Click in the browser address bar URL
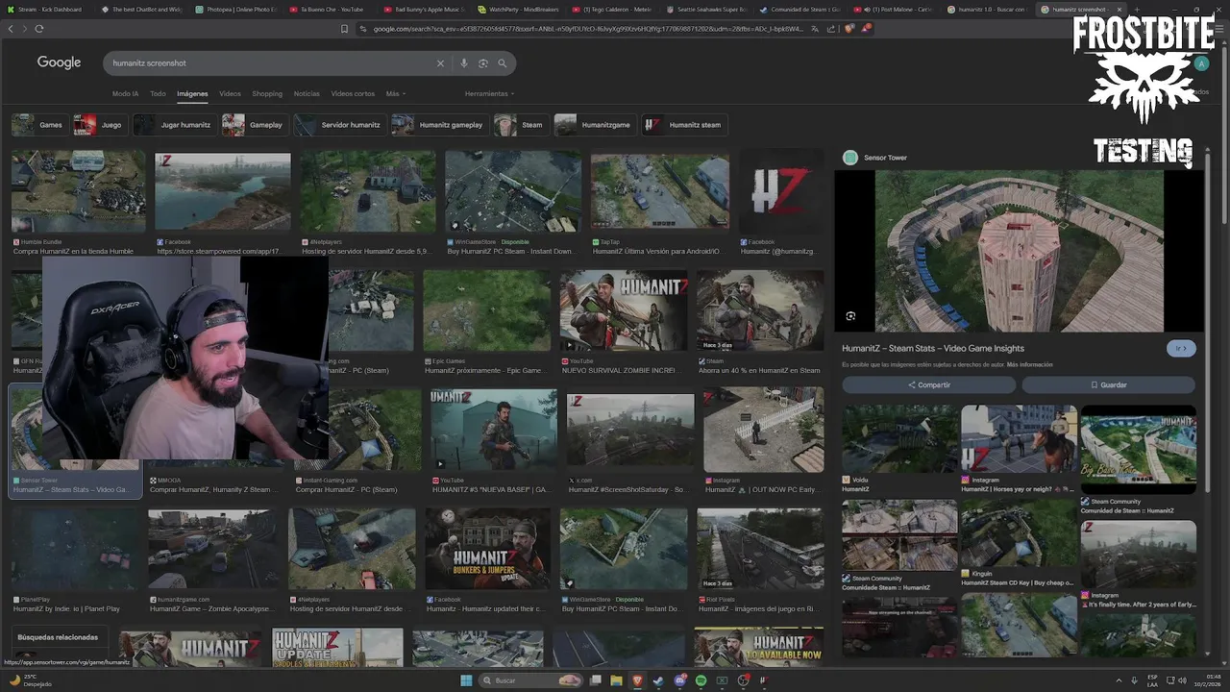 pos(586,29)
